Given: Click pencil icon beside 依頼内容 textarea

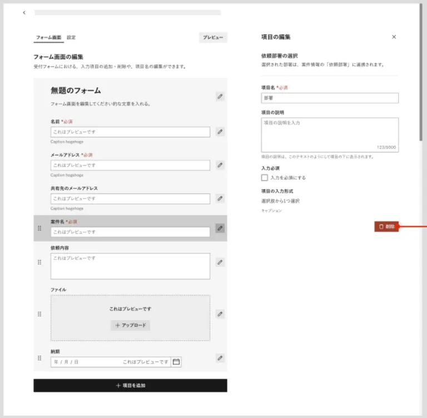Looking at the screenshot, I should tap(220, 262).
